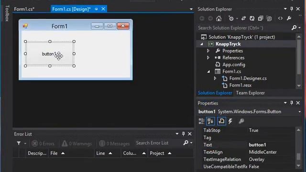Open Pending Changes Filter dropdown arrow
The width and height of the screenshot is (306, 172).
point(237,19)
